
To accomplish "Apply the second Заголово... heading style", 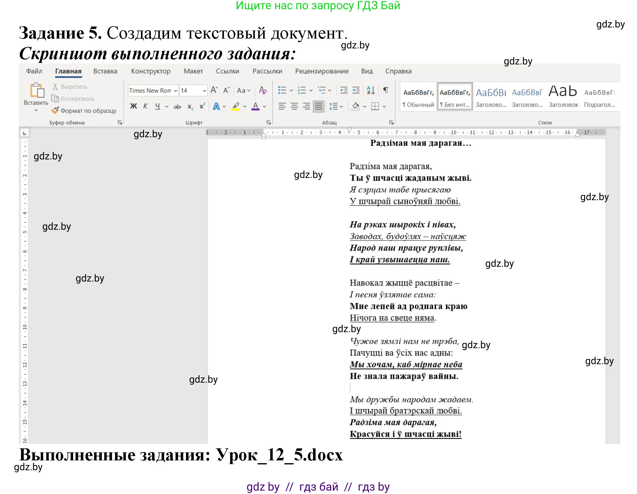I will 527,97.
